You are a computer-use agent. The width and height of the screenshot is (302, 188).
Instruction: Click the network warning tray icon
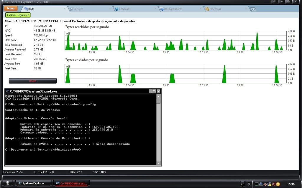pos(269,184)
